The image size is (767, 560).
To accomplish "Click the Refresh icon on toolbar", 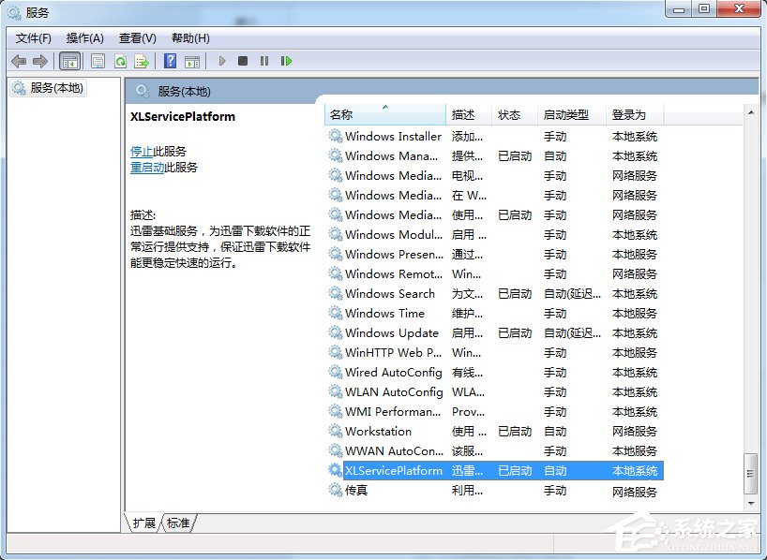I will pos(121,61).
